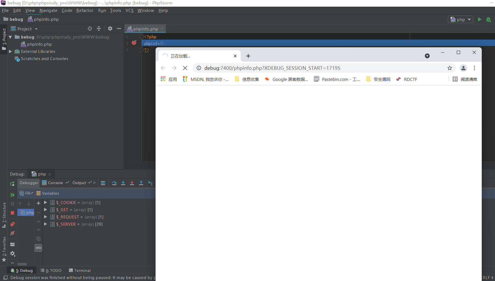This screenshot has height=281, width=495.
Task: Close the php debug session tab
Action: [x=50, y=174]
